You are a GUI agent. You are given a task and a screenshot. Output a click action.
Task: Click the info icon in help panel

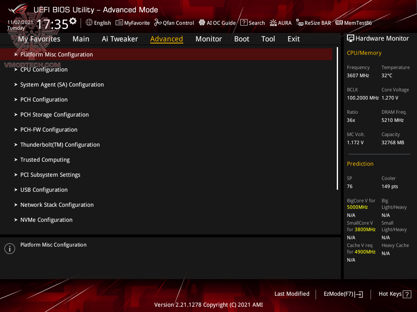10,249
